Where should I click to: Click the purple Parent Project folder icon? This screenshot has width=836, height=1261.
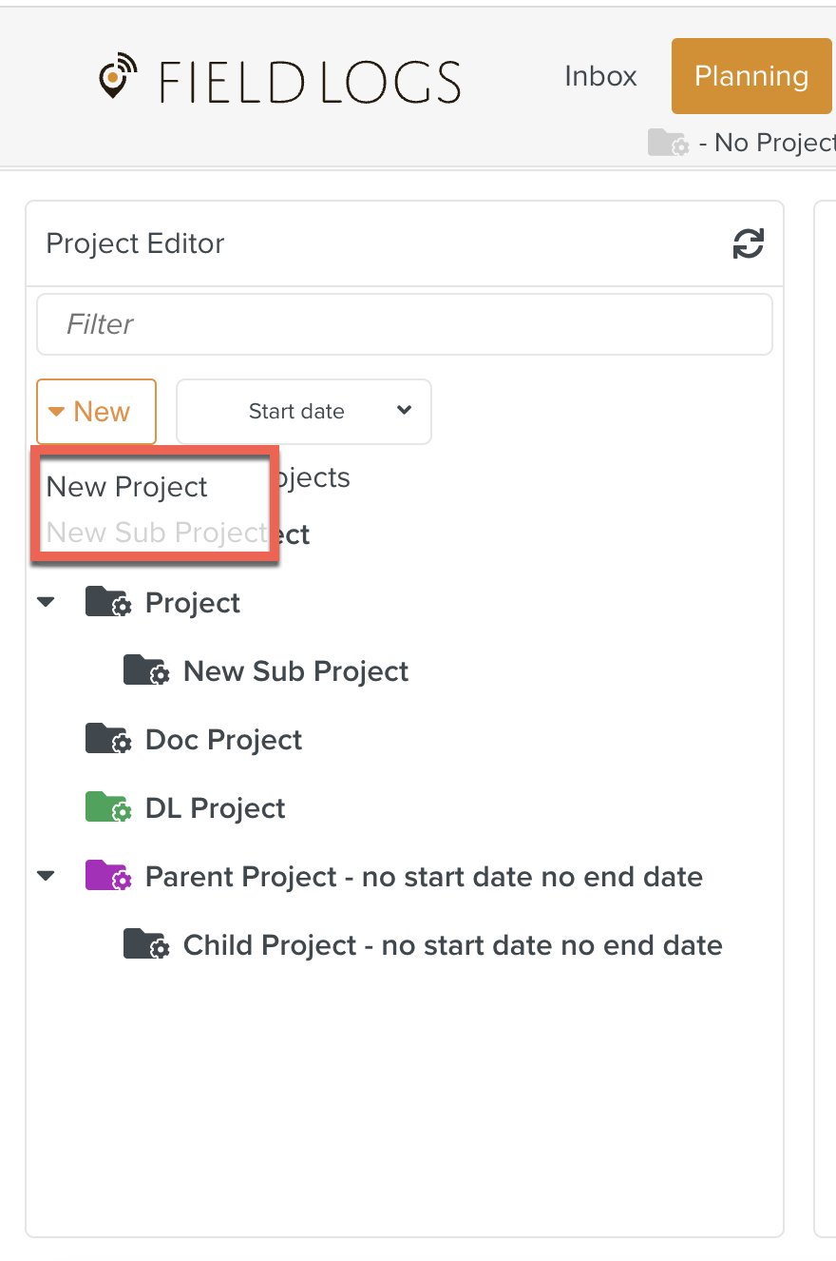108,877
